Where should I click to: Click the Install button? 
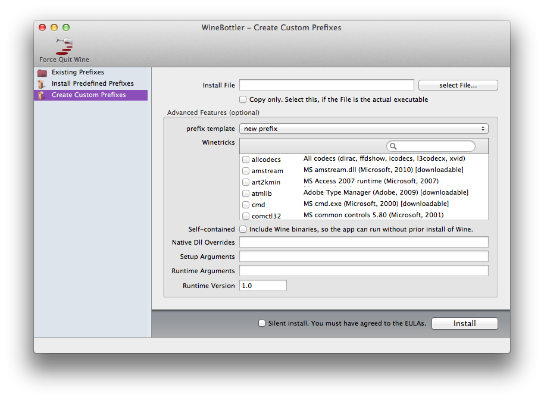pos(465,324)
